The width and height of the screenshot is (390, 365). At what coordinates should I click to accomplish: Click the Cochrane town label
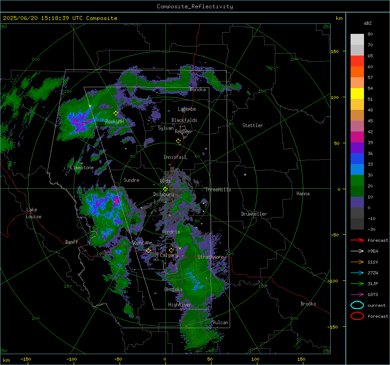[142, 243]
